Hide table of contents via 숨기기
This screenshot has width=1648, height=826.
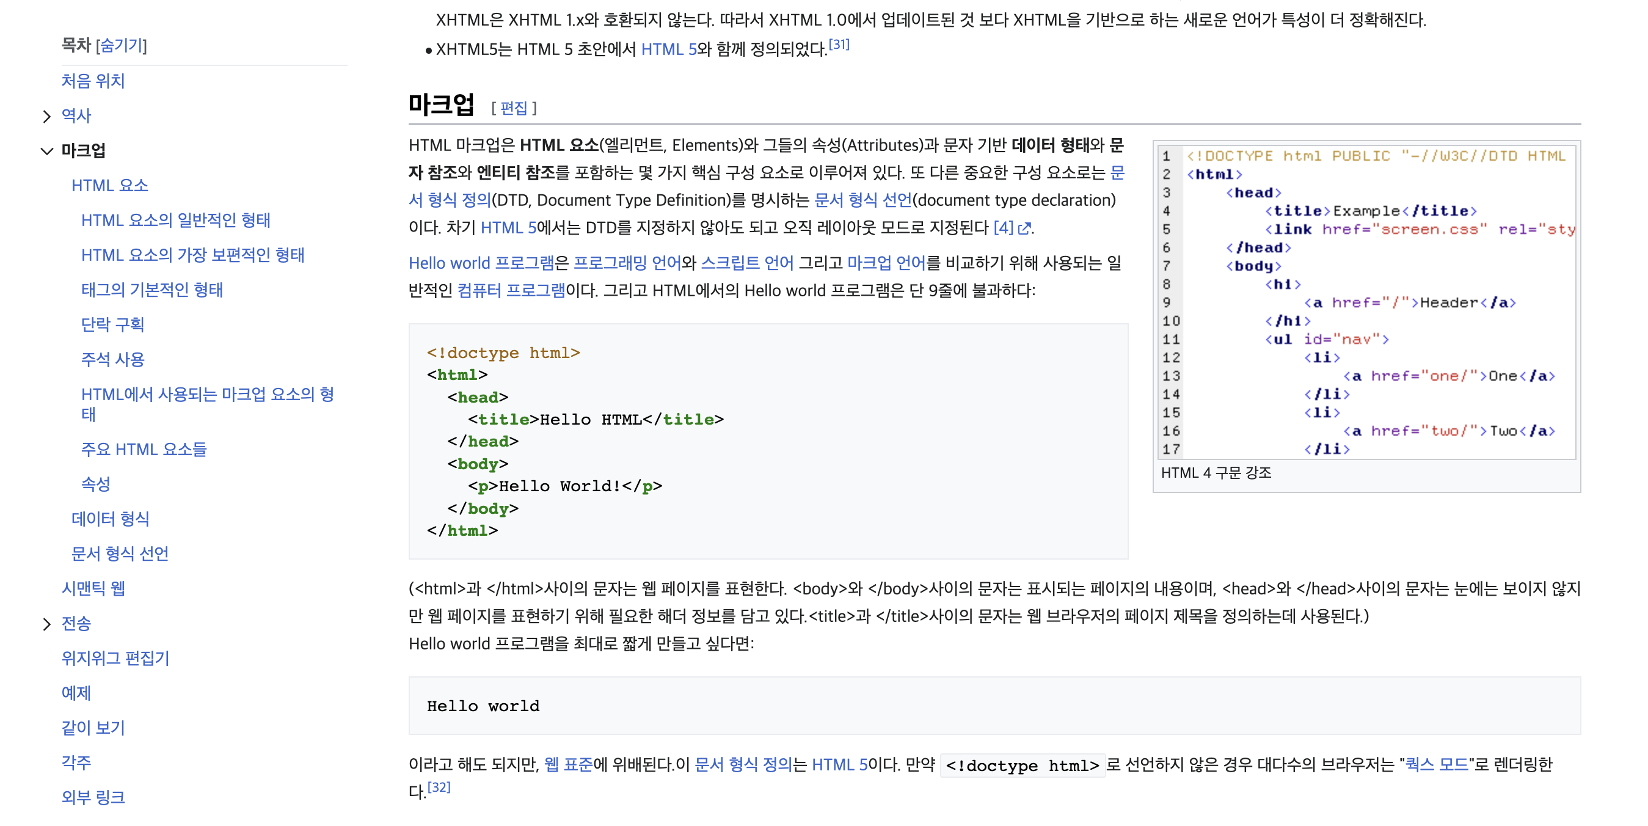[x=122, y=45]
